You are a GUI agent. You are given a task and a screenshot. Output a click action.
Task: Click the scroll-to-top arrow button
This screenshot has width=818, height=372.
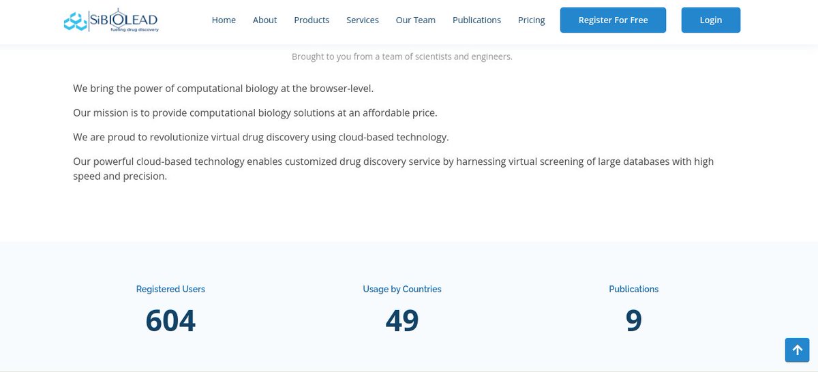pyautogui.click(x=797, y=350)
